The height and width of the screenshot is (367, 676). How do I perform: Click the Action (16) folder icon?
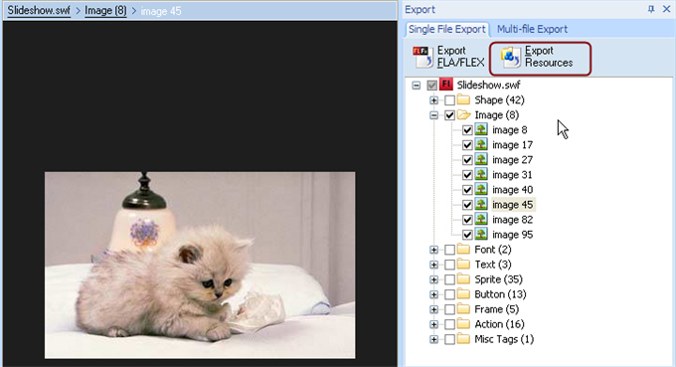pos(463,324)
